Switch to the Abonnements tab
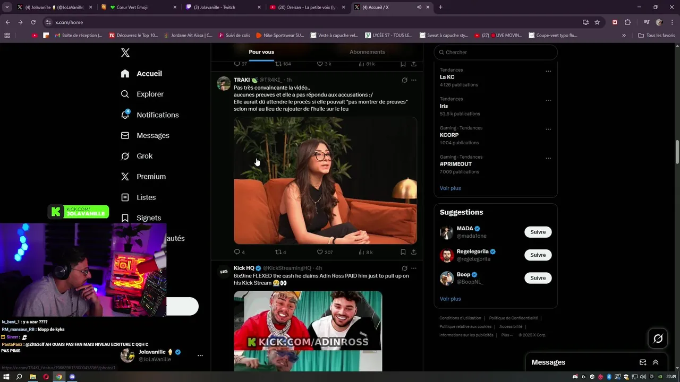The width and height of the screenshot is (680, 382). click(367, 52)
